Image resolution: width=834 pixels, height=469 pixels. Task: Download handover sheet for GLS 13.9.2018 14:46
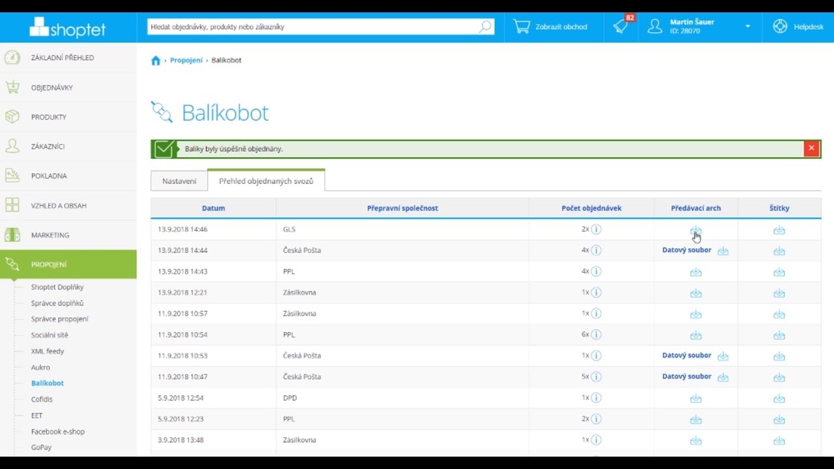[x=696, y=230]
